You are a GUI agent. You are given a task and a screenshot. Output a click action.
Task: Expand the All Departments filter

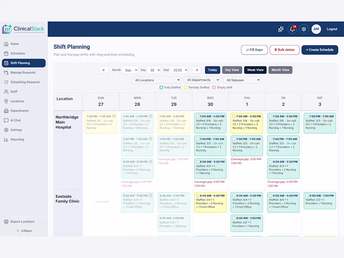point(202,80)
